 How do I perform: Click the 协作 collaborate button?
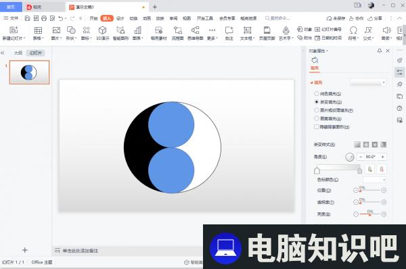pos(357,18)
